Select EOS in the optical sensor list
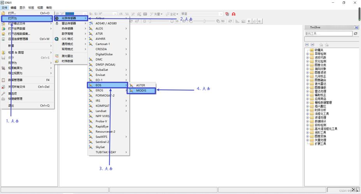 coord(107,85)
